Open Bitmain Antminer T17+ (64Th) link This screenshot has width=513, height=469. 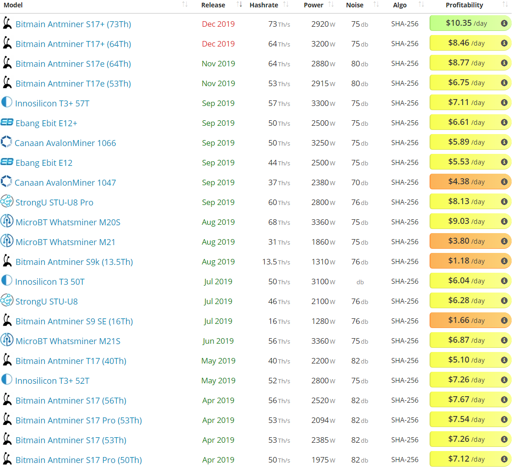(73, 44)
